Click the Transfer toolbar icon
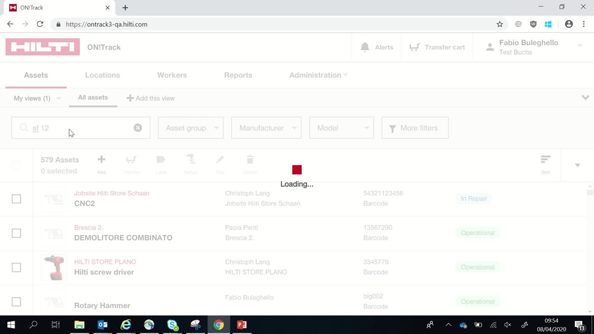Image resolution: width=594 pixels, height=334 pixels. [x=131, y=160]
